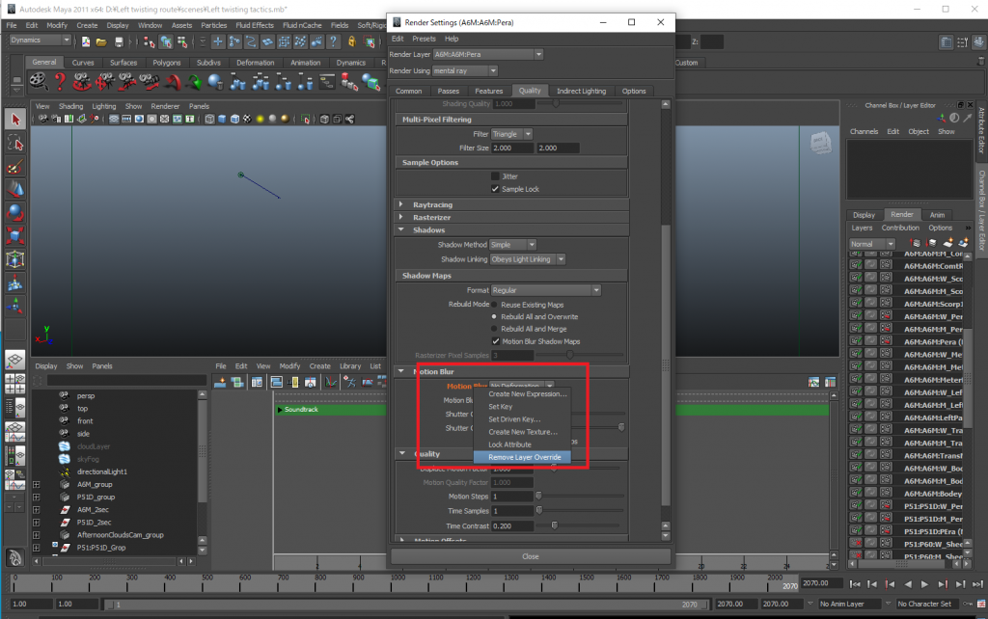Screen dimensions: 988x619
Task: Open the Render Using mental ray dropdown
Action: pyautogui.click(x=464, y=71)
